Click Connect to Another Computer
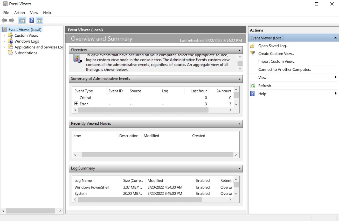Viewport: 339px width, 221px height. point(285,70)
